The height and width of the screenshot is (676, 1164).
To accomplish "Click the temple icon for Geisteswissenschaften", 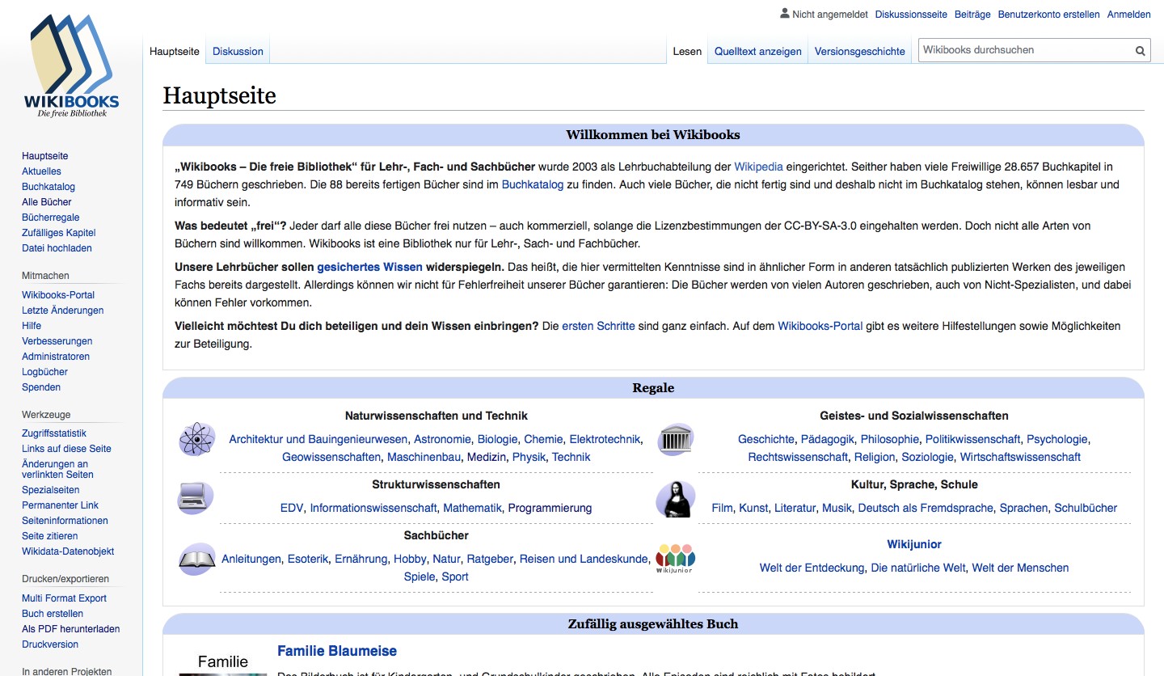I will point(676,440).
